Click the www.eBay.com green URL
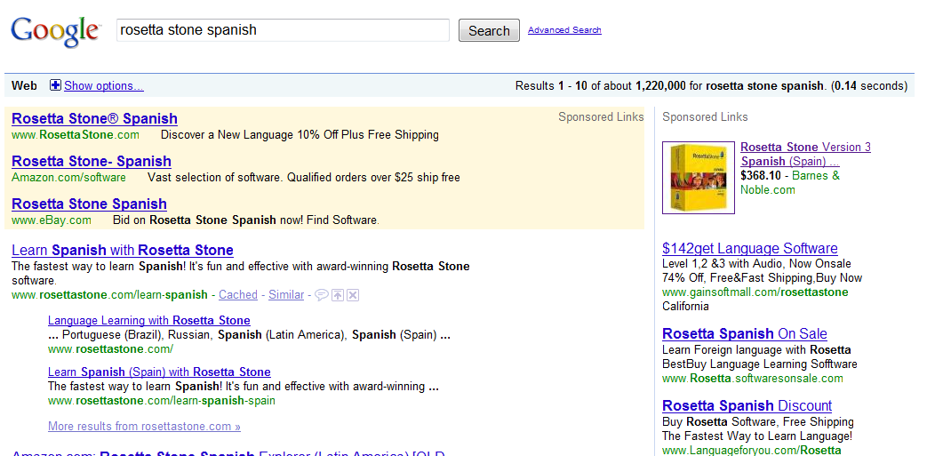 pyautogui.click(x=52, y=220)
